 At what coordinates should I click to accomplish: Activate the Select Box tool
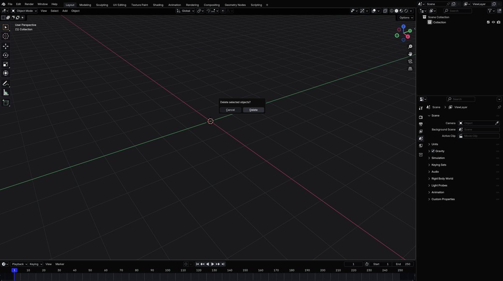click(5, 27)
